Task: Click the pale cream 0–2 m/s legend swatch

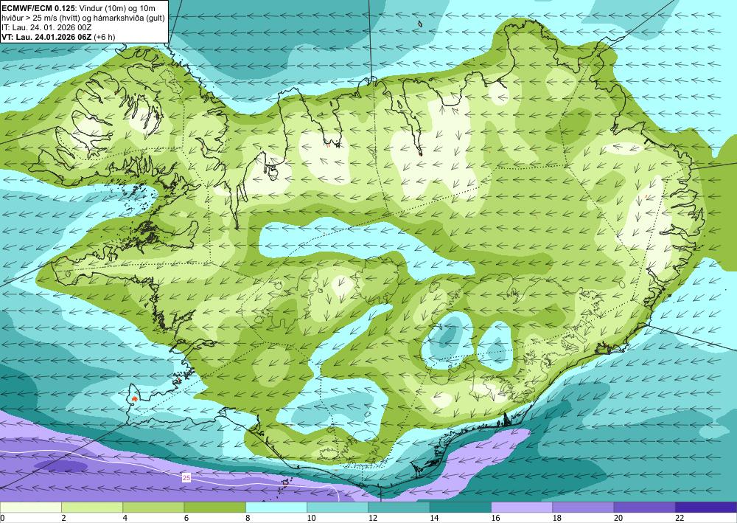Action: click(30, 508)
